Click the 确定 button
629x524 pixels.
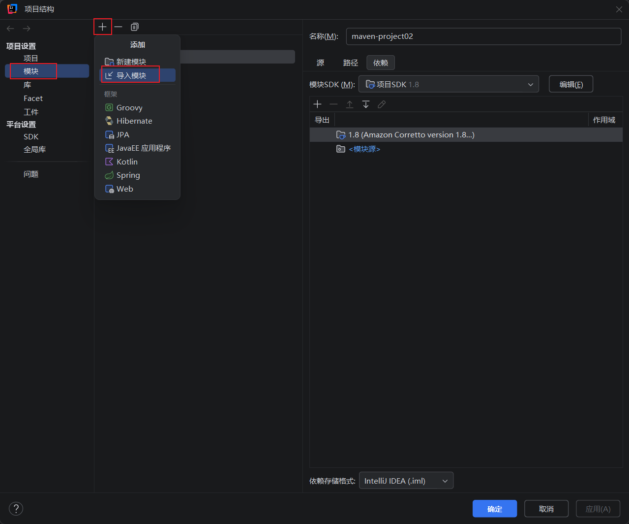coord(495,509)
